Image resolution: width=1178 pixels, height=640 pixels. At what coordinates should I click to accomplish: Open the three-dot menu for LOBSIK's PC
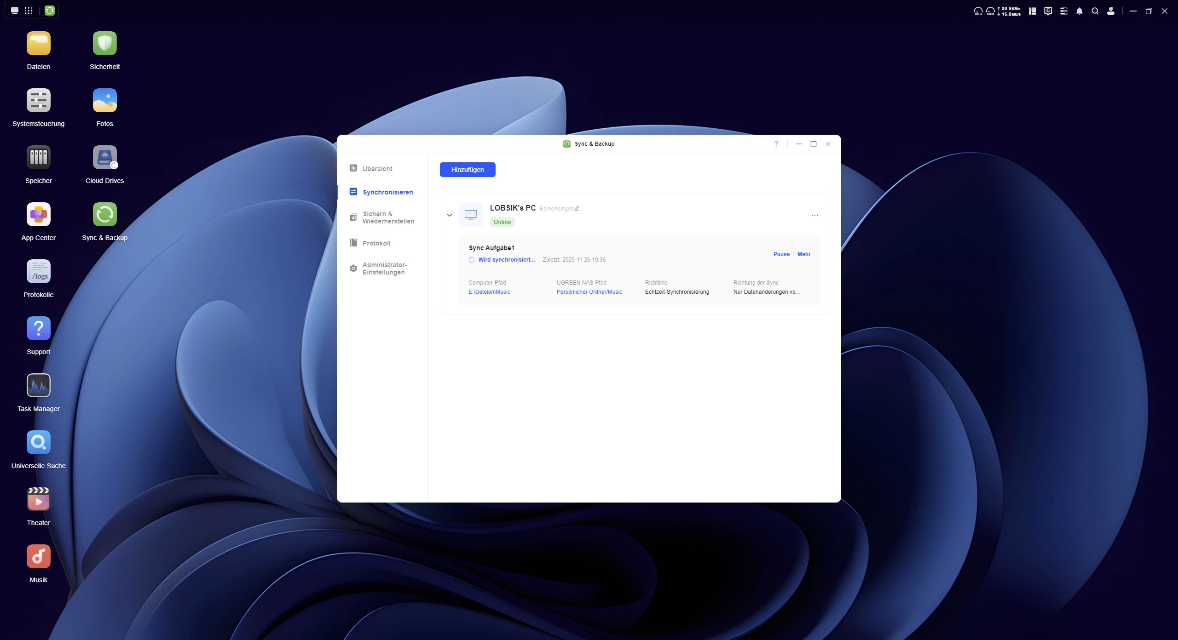(814, 215)
